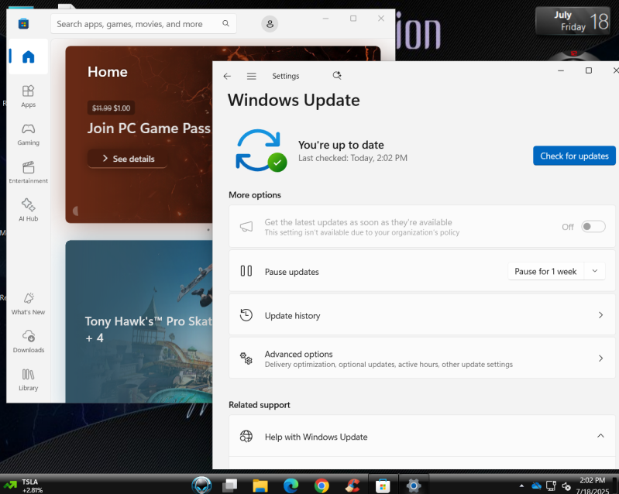Image resolution: width=619 pixels, height=494 pixels.
Task: Open the Store account profile icon
Action: (x=270, y=24)
